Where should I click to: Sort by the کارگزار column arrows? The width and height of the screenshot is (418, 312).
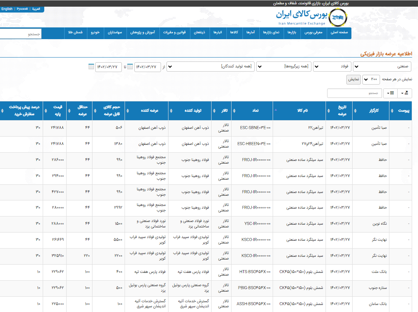tap(355, 110)
